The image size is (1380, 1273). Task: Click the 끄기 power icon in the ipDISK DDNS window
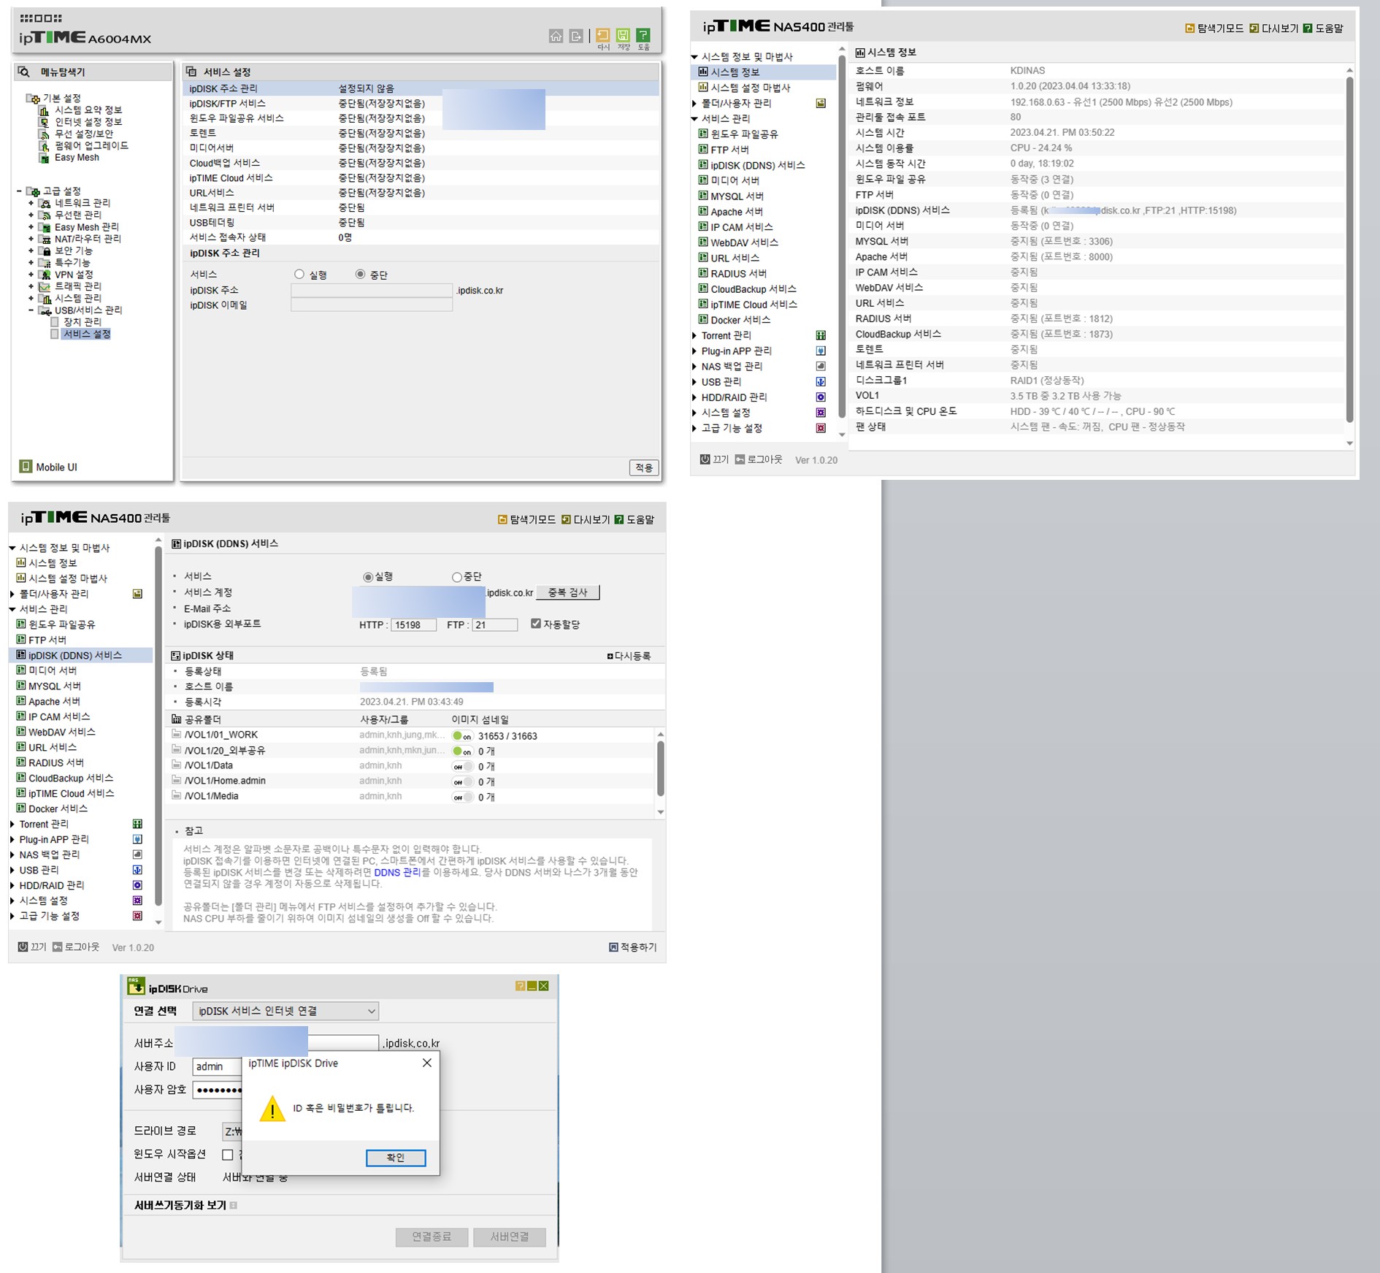(x=23, y=947)
